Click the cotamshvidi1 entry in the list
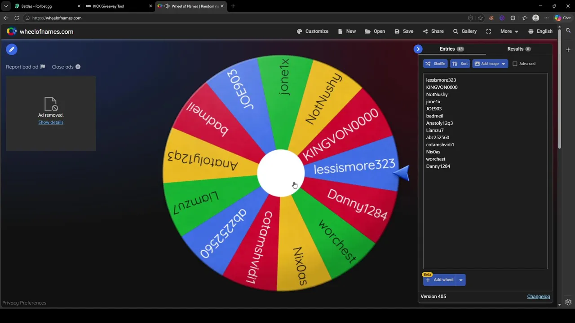Image resolution: width=575 pixels, height=323 pixels. [440, 144]
